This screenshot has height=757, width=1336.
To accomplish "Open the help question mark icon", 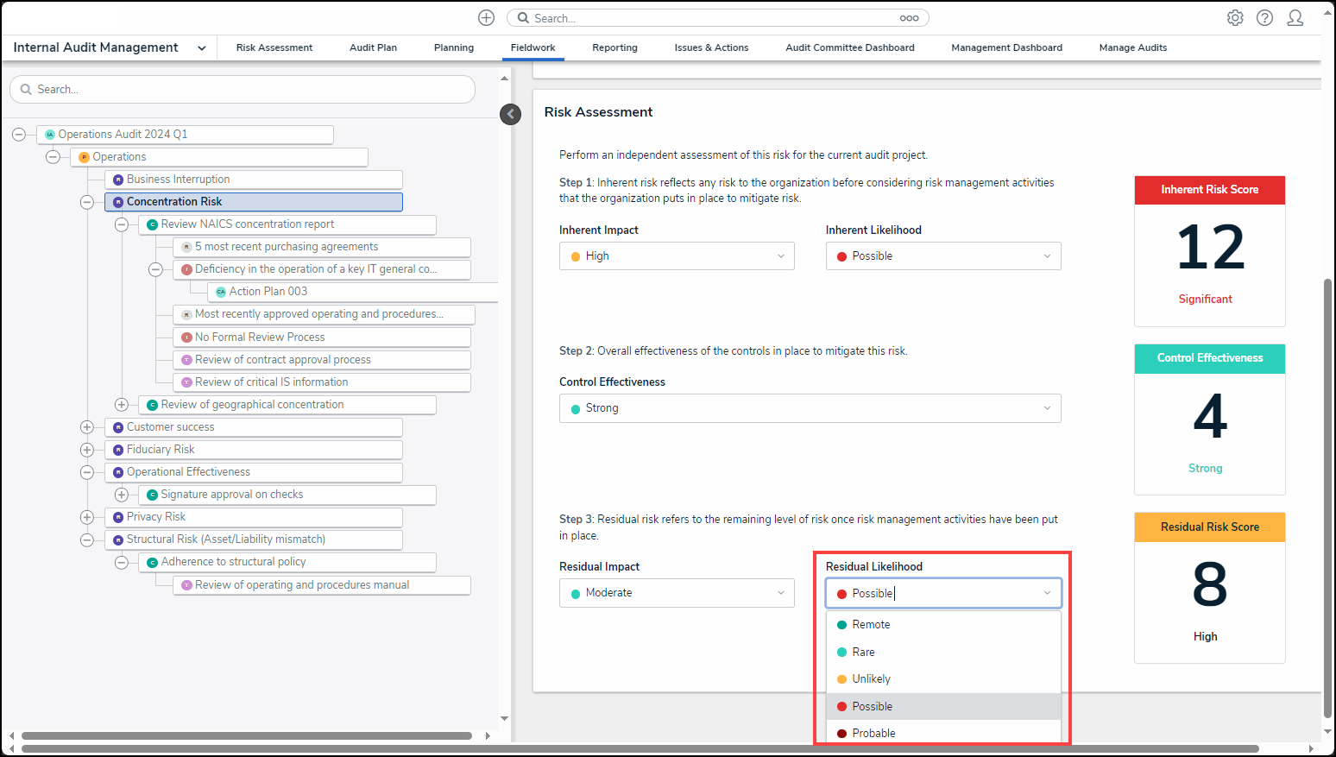I will [1264, 18].
